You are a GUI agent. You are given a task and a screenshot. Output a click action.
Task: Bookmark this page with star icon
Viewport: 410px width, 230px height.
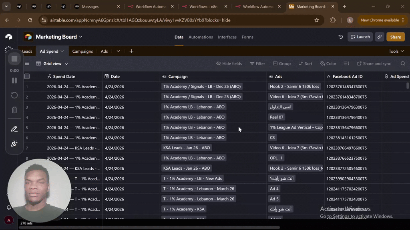tap(317, 20)
